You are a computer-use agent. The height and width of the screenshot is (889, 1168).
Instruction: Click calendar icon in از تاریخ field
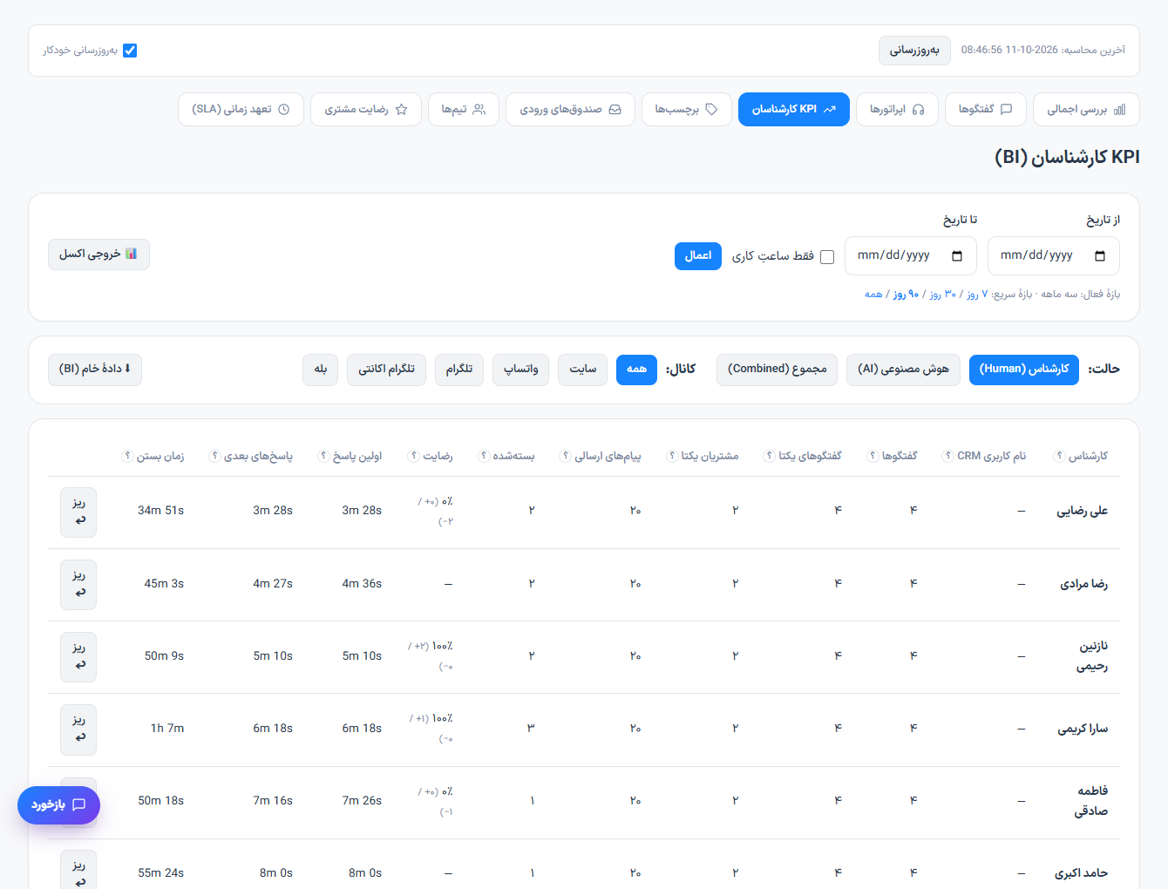[1100, 255]
